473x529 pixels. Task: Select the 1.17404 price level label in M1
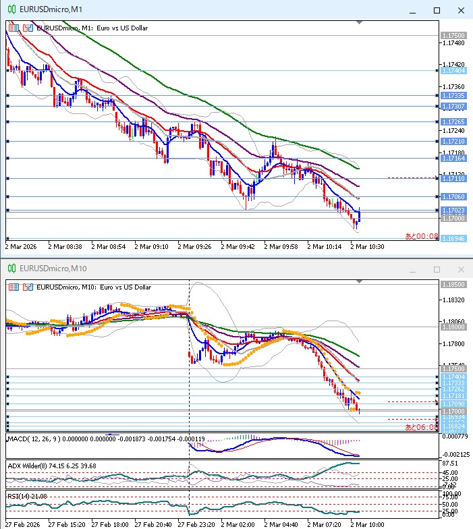pos(451,70)
